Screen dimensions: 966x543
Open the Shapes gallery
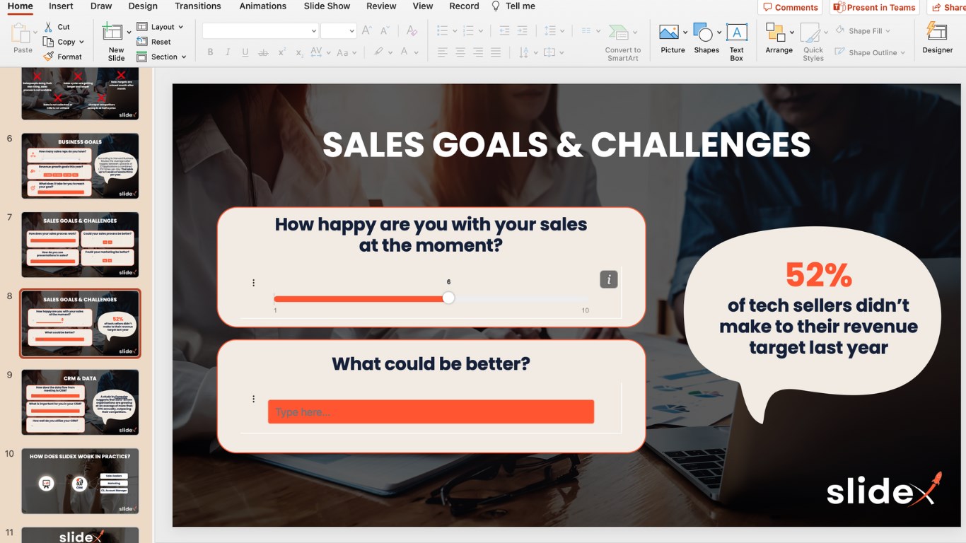coord(706,39)
